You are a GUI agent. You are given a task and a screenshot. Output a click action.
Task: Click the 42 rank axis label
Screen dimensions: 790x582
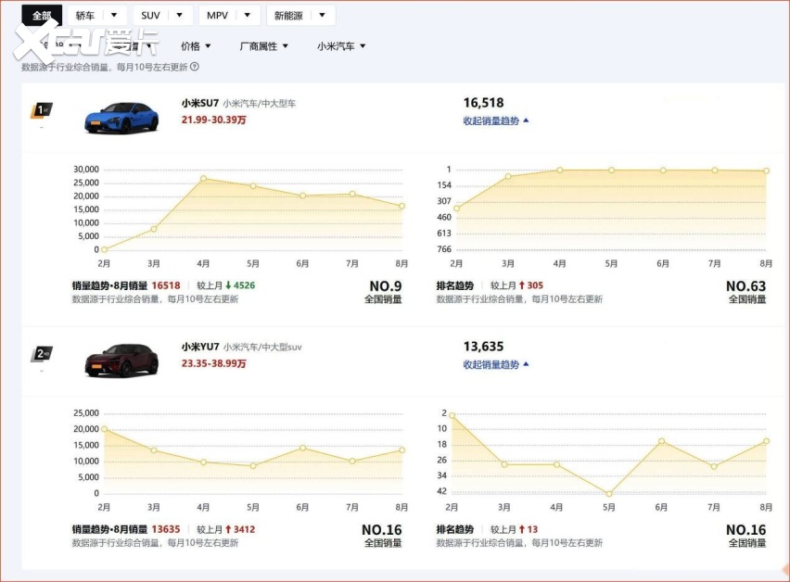coord(442,491)
